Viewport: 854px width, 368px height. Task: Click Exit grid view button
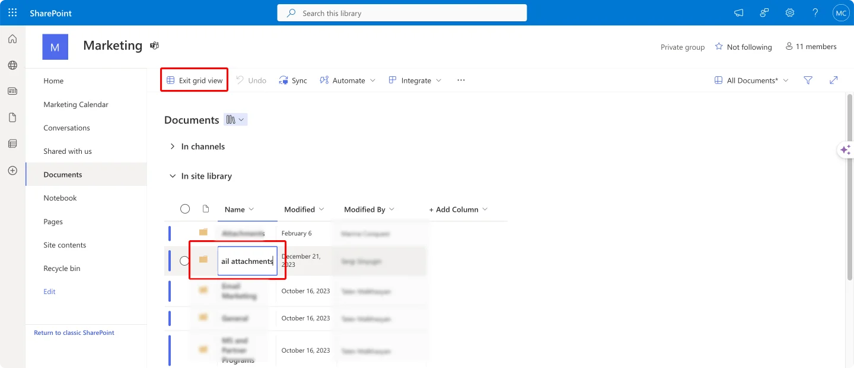point(195,80)
